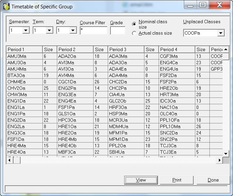The image size is (233, 196).
Task: Click the application icon in title bar
Action: tap(6, 6)
